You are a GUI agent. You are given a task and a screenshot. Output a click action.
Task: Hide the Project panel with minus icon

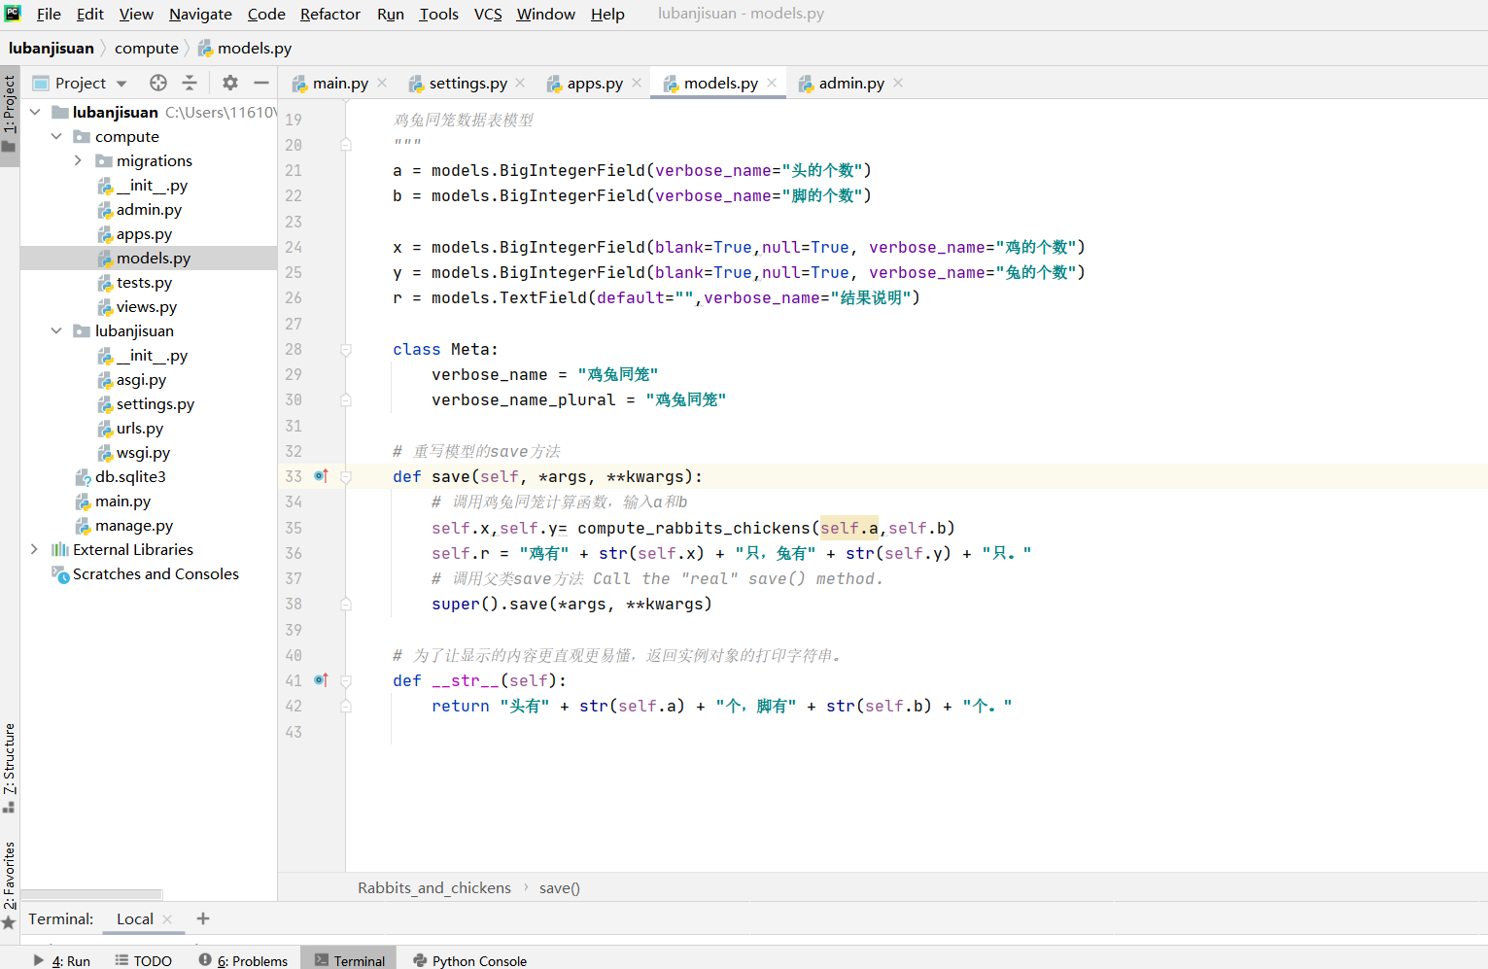pyautogui.click(x=261, y=83)
